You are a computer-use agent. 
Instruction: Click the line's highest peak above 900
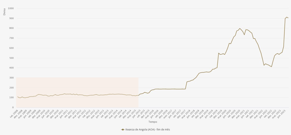coord(287,17)
